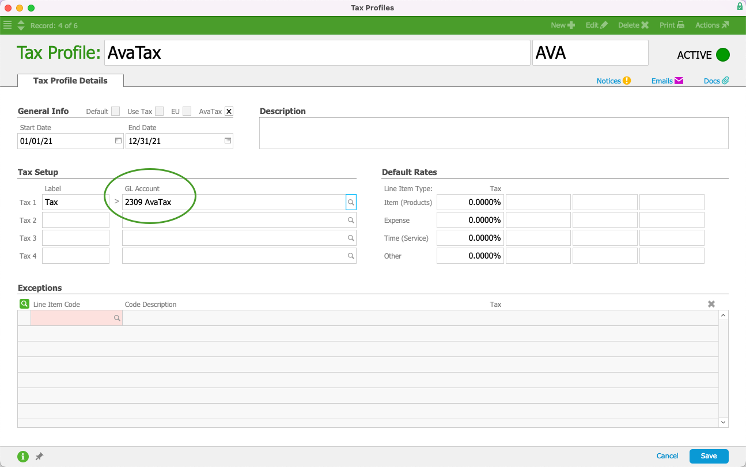The width and height of the screenshot is (746, 467).
Task: Uncheck the AvaTax checkbox
Action: (229, 111)
